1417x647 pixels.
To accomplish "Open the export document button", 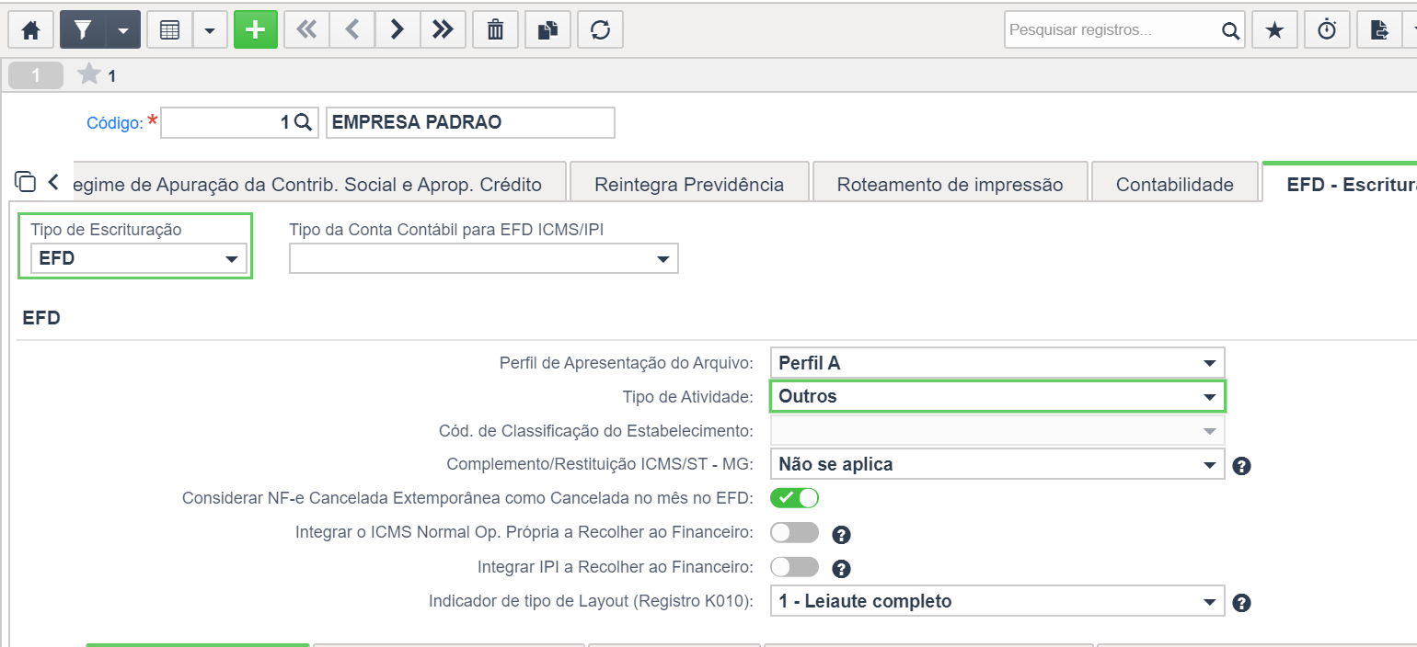I will [1379, 30].
